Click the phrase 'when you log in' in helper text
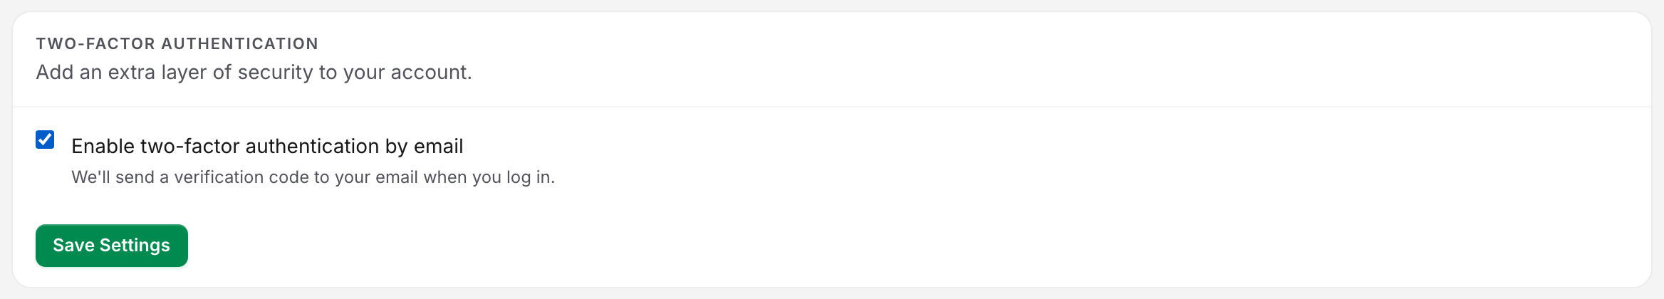 click(489, 177)
